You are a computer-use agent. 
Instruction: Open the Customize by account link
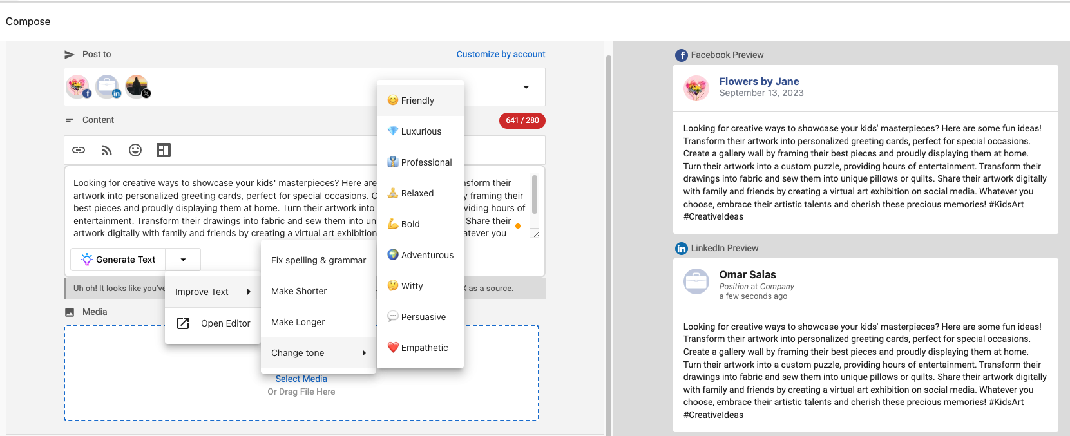click(x=501, y=55)
